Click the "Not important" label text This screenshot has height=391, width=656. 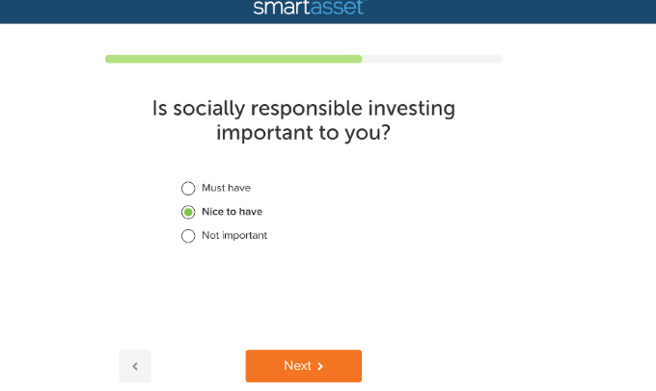tap(234, 236)
